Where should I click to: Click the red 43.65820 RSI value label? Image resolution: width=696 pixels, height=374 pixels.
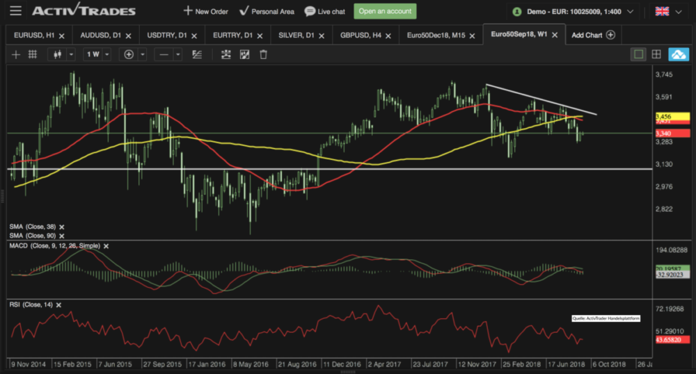tap(672, 339)
